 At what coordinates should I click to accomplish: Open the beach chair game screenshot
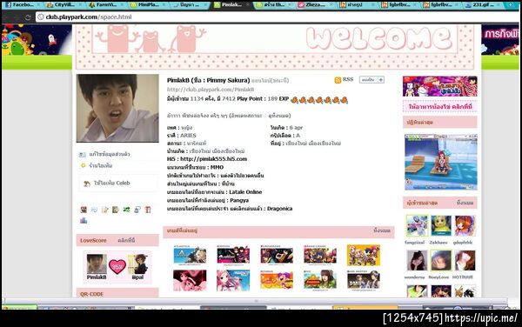coord(441,162)
